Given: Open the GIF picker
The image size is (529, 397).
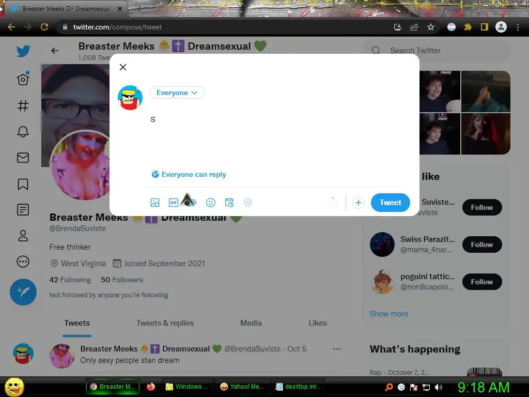Looking at the screenshot, I should click(x=173, y=203).
